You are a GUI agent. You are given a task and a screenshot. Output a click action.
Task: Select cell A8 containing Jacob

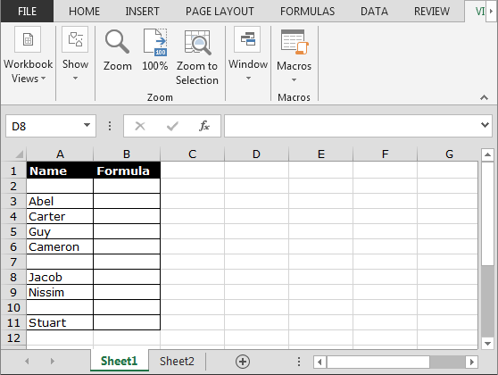60,277
